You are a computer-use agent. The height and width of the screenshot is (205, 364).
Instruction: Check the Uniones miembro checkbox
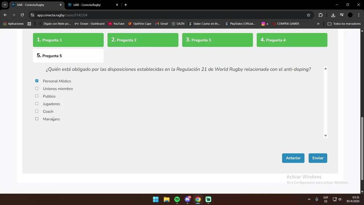point(37,89)
